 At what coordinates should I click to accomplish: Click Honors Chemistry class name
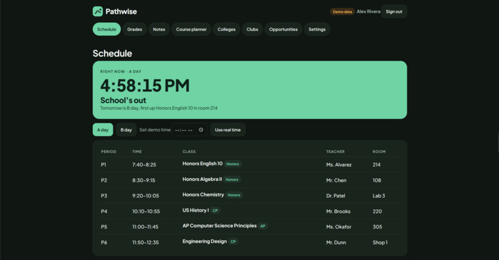click(203, 195)
